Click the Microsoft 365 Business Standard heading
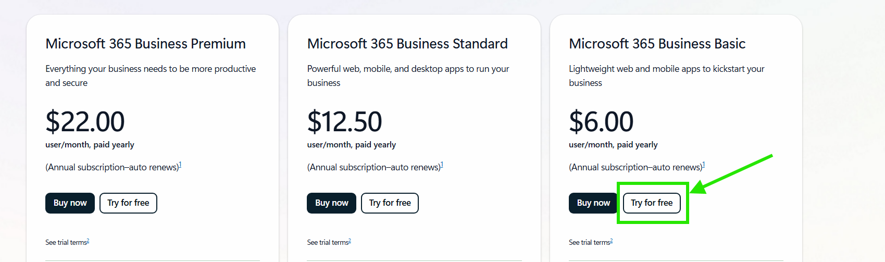Image resolution: width=885 pixels, height=262 pixels. coord(407,44)
